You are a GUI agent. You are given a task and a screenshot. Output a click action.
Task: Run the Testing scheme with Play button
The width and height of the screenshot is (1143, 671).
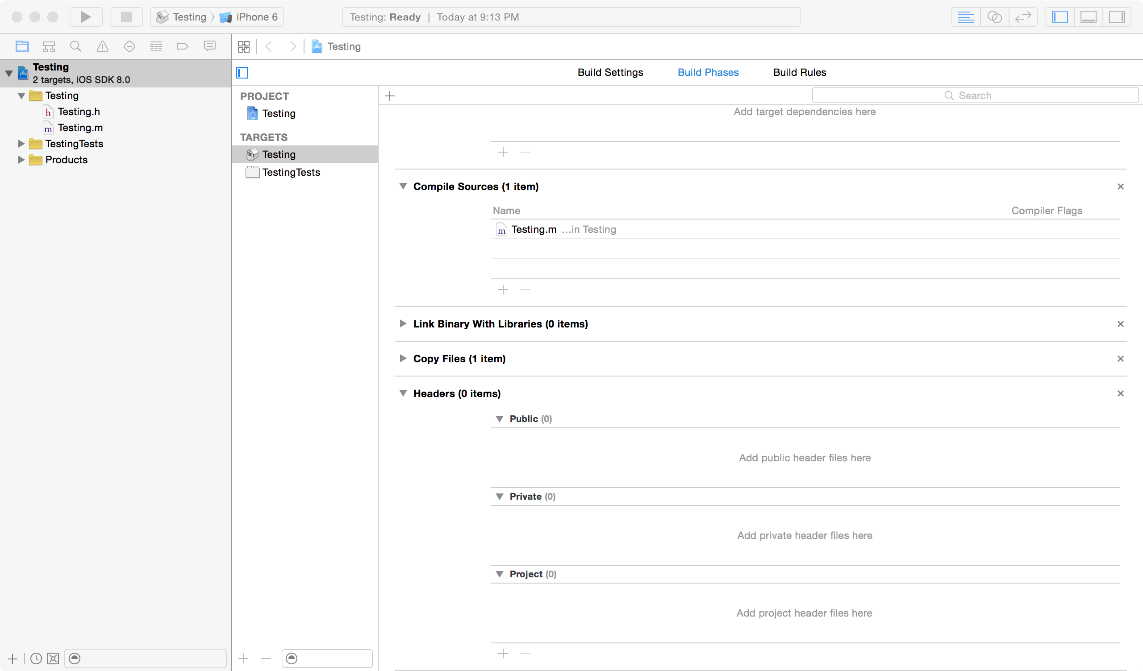coord(86,17)
